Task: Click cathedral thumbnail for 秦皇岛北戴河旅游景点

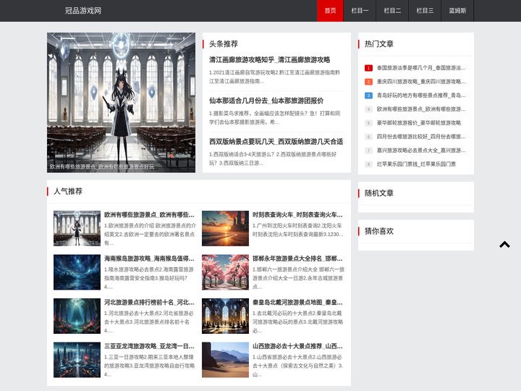Action: [225, 316]
